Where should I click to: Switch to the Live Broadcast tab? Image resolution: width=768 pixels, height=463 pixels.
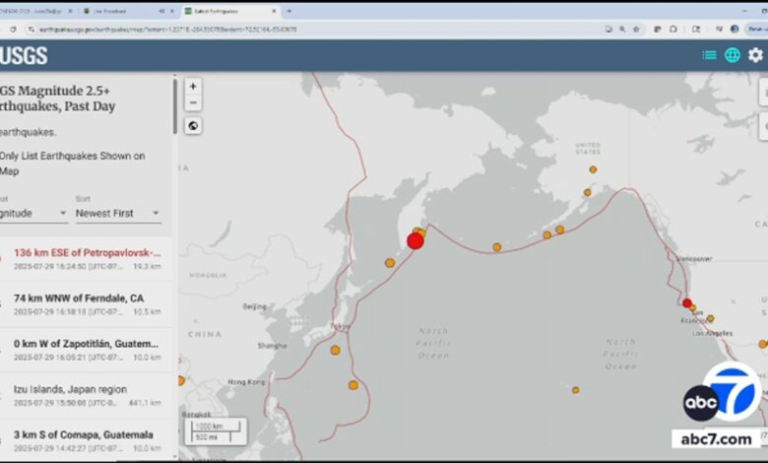click(128, 11)
